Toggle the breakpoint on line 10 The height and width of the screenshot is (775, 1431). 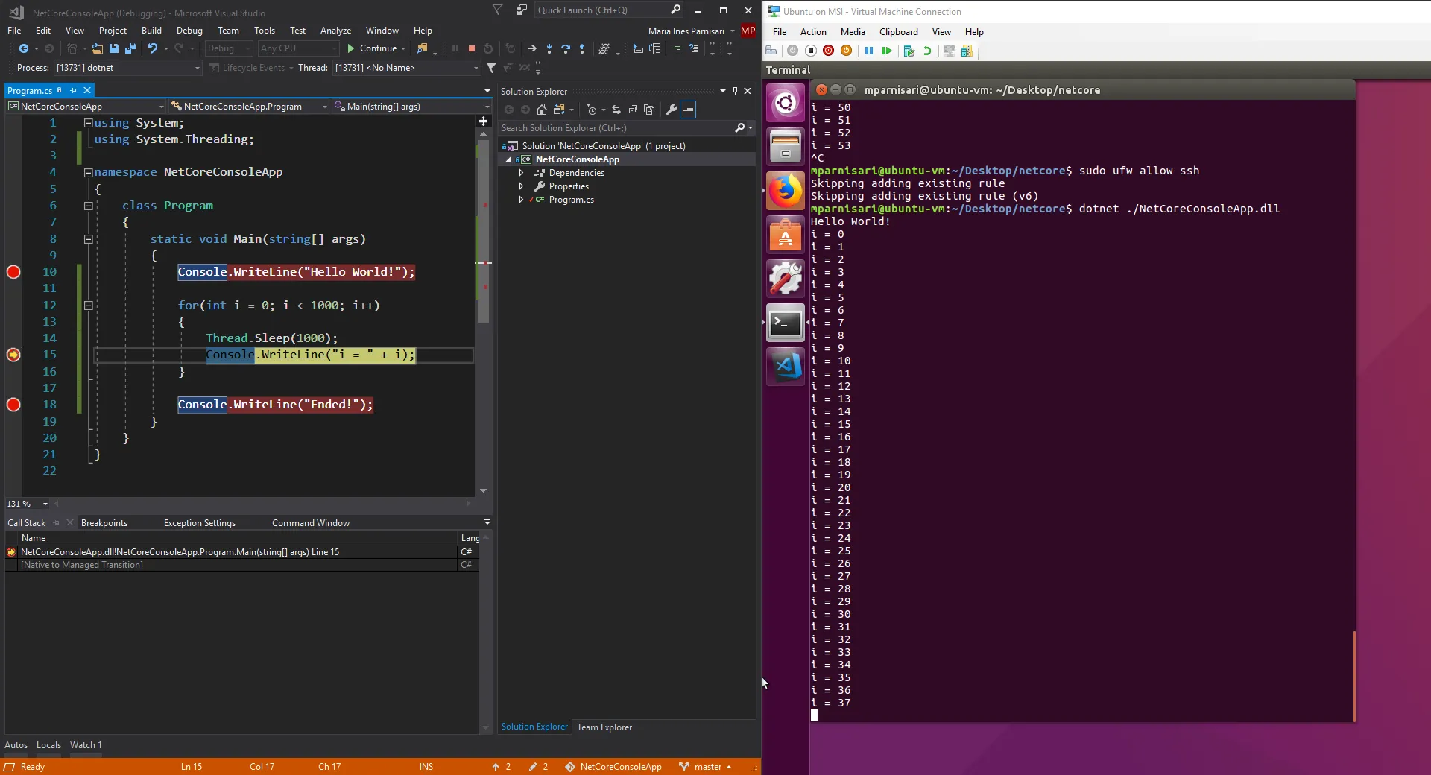pos(13,272)
